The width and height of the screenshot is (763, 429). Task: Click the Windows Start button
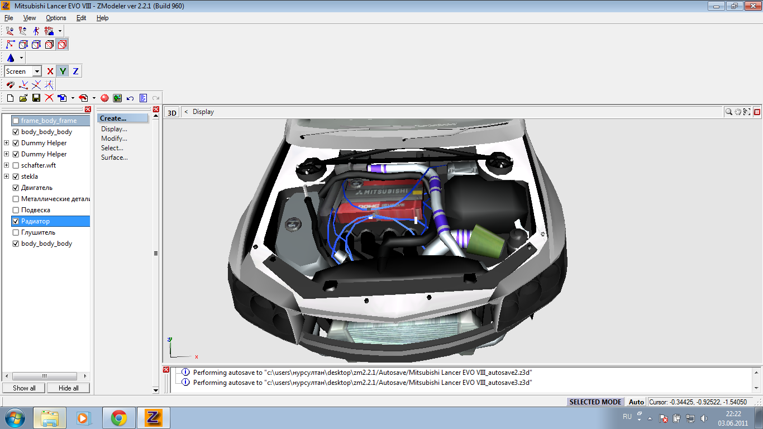14,418
